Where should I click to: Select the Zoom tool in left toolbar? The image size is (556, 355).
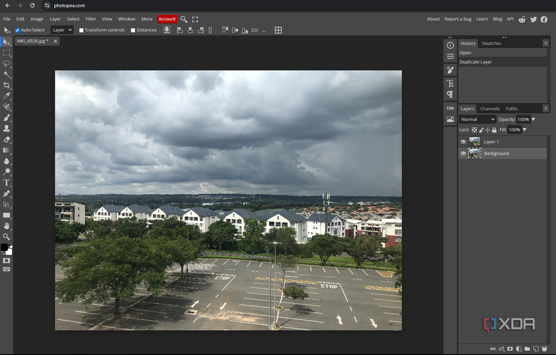[x=6, y=236]
